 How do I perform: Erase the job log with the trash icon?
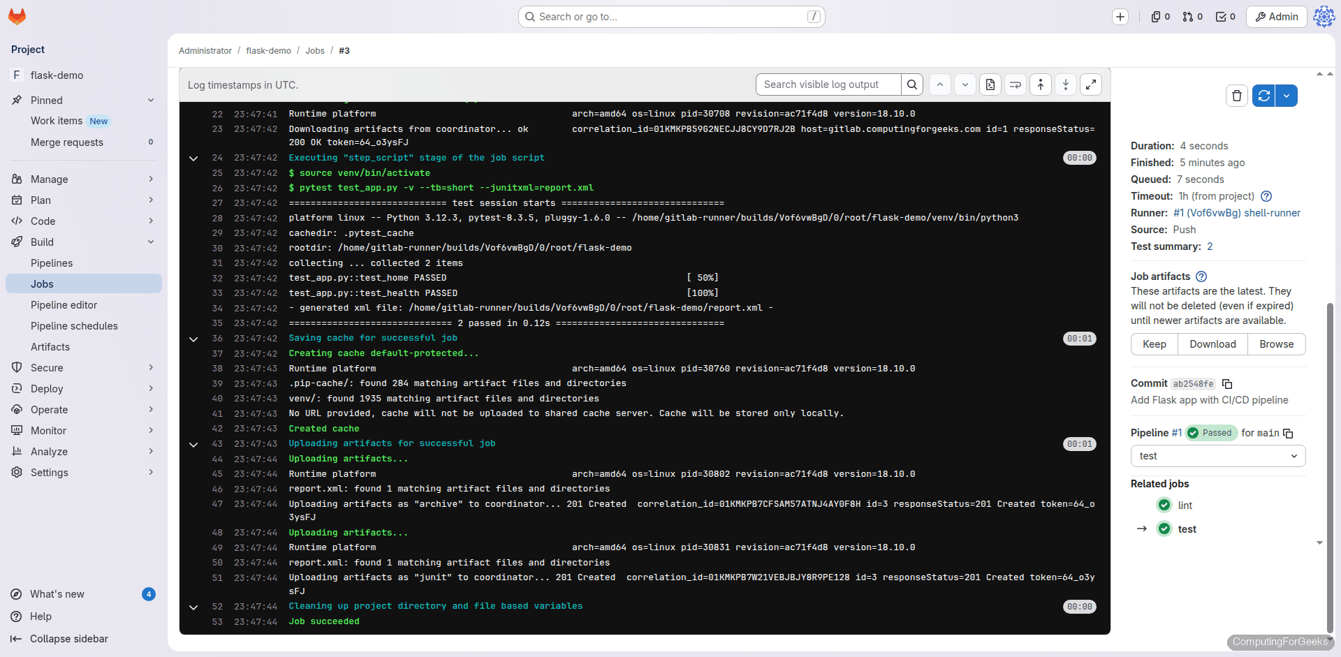click(x=1236, y=96)
